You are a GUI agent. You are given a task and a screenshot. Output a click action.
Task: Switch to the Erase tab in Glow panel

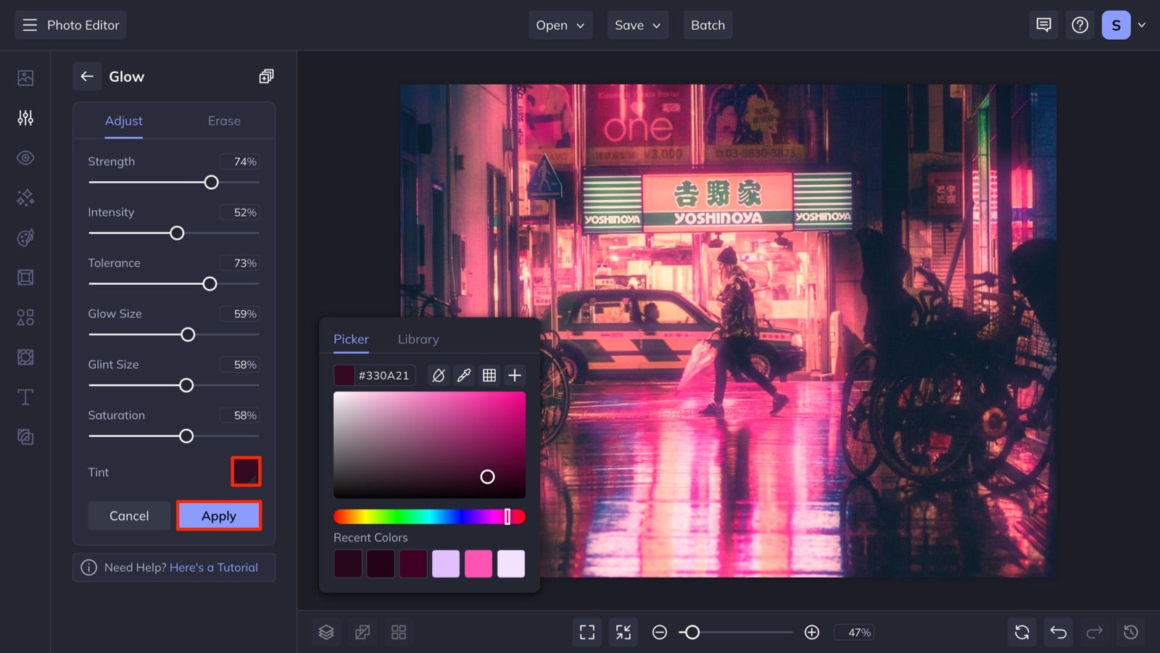tap(223, 120)
